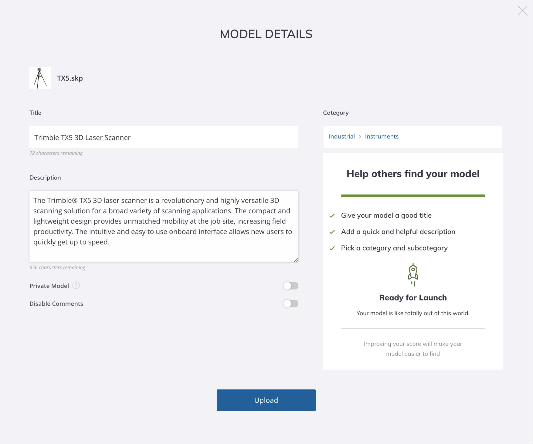Click '656 characters remaining' text
533x444 pixels.
(57, 267)
